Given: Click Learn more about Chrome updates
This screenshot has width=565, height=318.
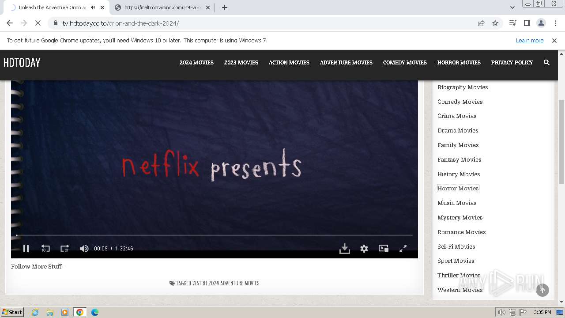Looking at the screenshot, I should (x=530, y=41).
